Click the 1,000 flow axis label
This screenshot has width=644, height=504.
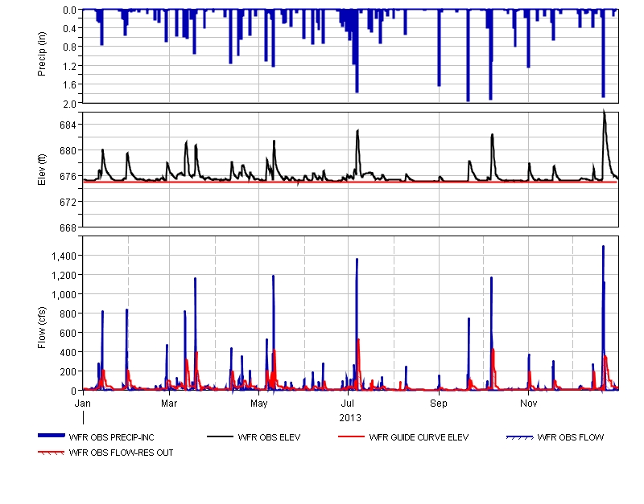(64, 295)
